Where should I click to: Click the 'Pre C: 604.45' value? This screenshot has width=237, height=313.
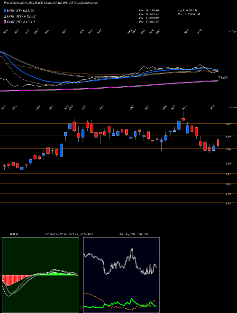tap(149, 22)
